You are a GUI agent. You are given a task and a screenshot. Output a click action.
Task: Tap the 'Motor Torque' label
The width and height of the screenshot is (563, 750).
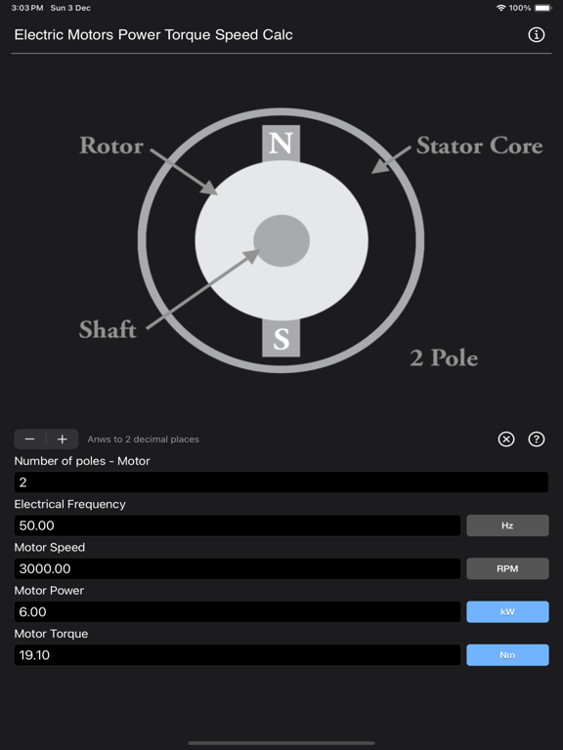[x=51, y=634]
